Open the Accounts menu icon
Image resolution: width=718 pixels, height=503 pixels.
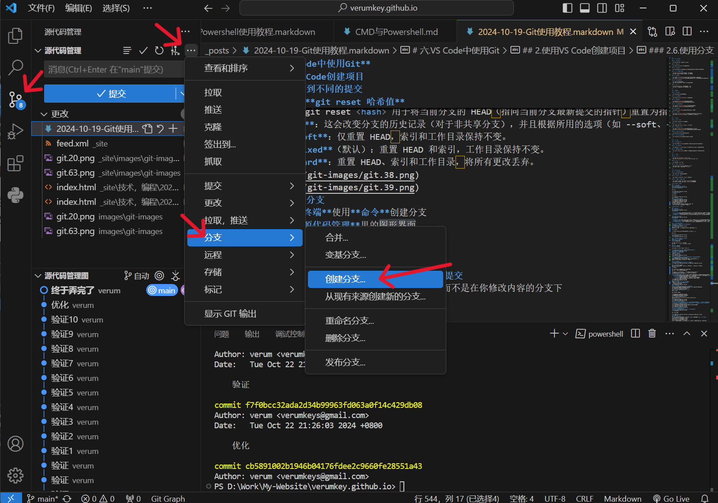[15, 444]
